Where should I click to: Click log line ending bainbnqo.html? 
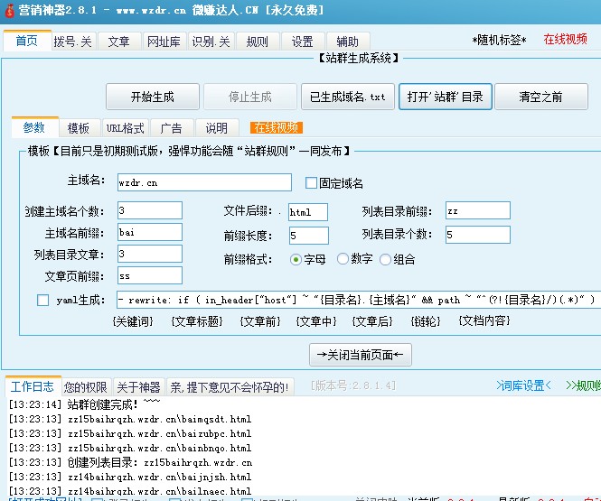tap(130, 448)
